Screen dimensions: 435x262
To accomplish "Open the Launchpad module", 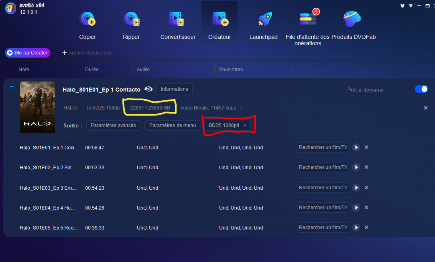I will (x=263, y=25).
